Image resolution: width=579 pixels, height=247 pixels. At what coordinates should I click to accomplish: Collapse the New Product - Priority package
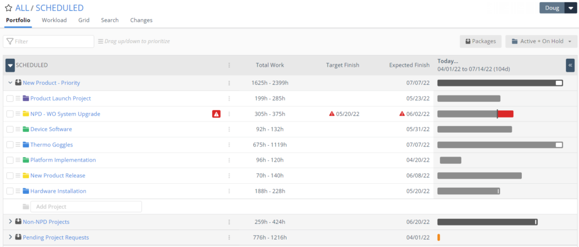[x=10, y=83]
